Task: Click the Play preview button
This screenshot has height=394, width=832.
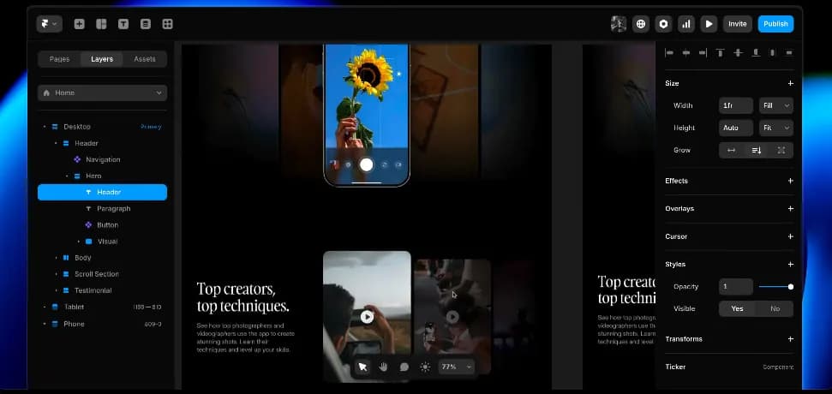Action: click(709, 24)
